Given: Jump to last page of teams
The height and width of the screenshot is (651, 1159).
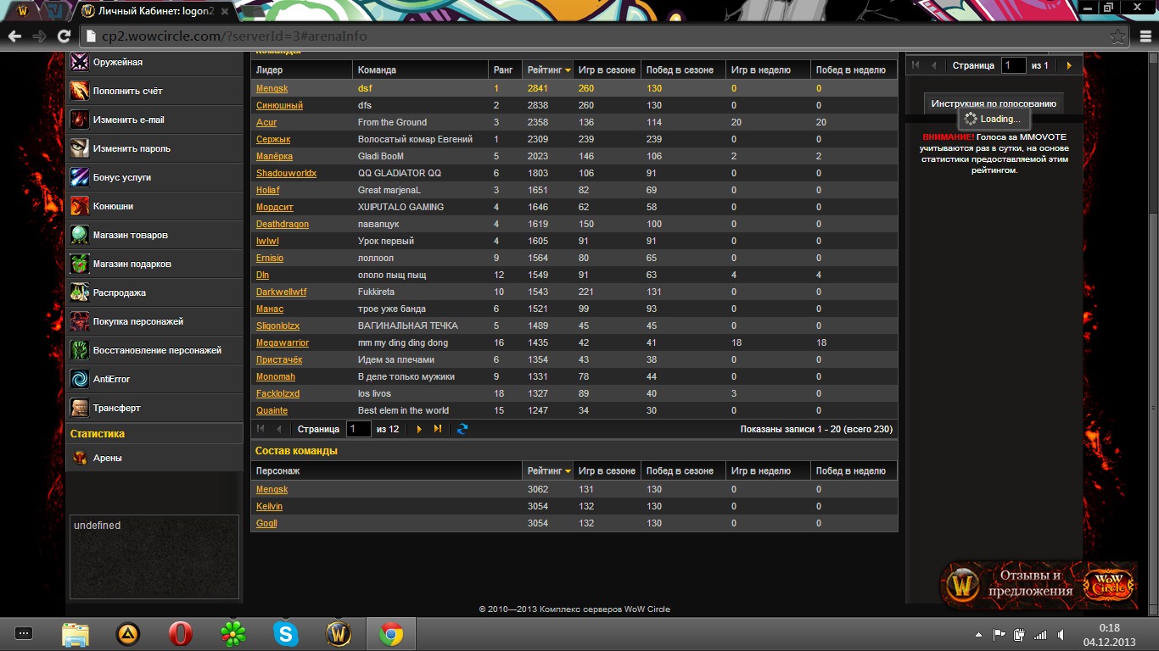Looking at the screenshot, I should point(438,429).
